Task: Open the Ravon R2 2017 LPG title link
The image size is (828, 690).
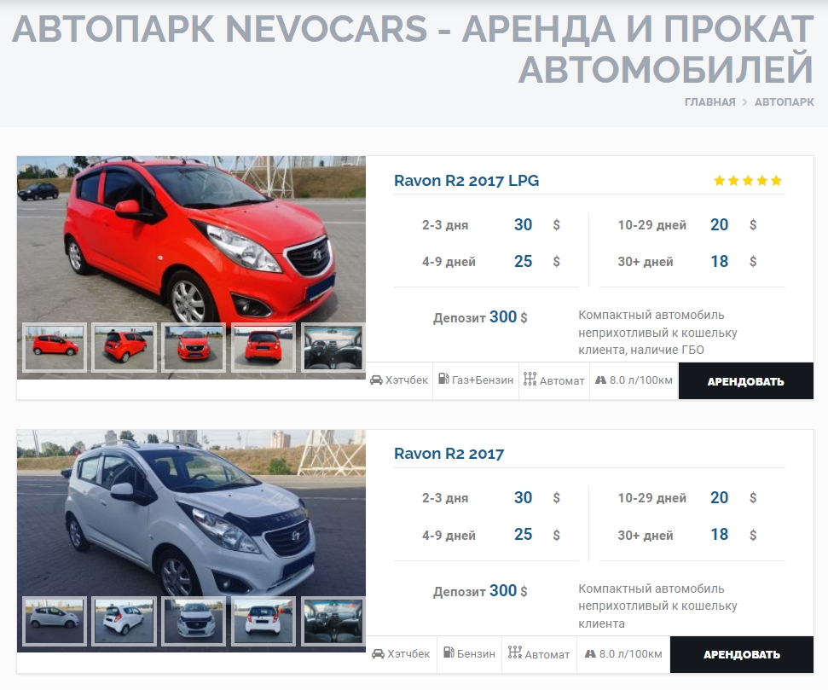Action: point(466,181)
